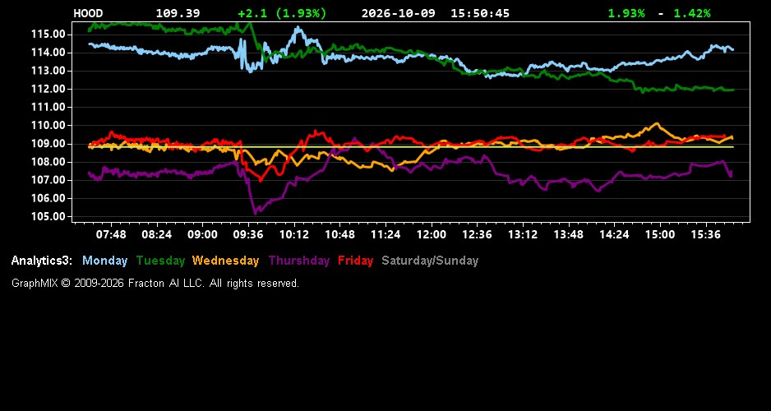Click the 107.00 y-axis label
This screenshot has width=771, height=411.
48,180
